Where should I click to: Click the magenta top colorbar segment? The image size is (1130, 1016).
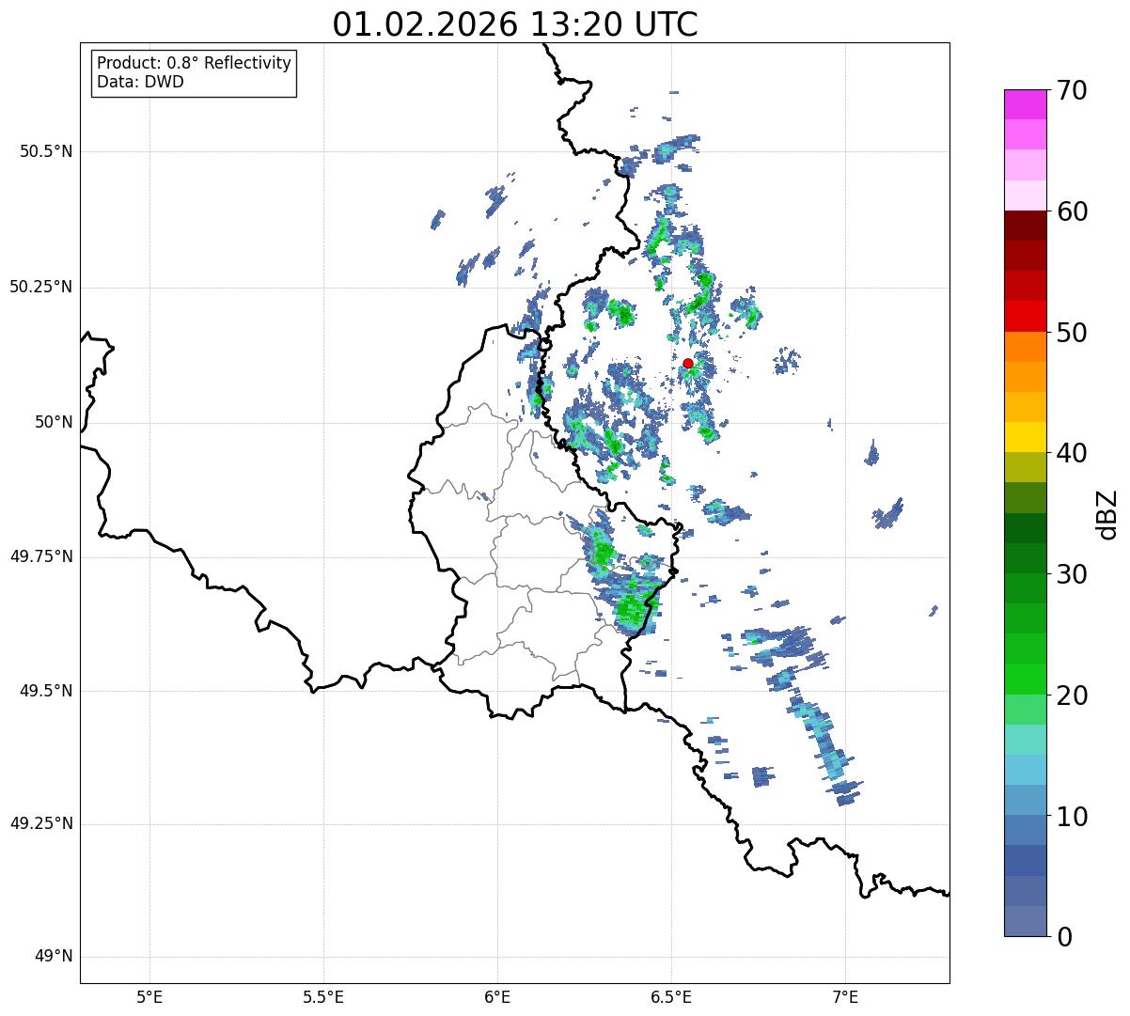pyautogui.click(x=1026, y=104)
